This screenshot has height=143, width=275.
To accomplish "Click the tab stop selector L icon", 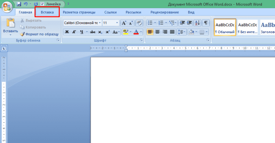I will [x=4, y=48].
